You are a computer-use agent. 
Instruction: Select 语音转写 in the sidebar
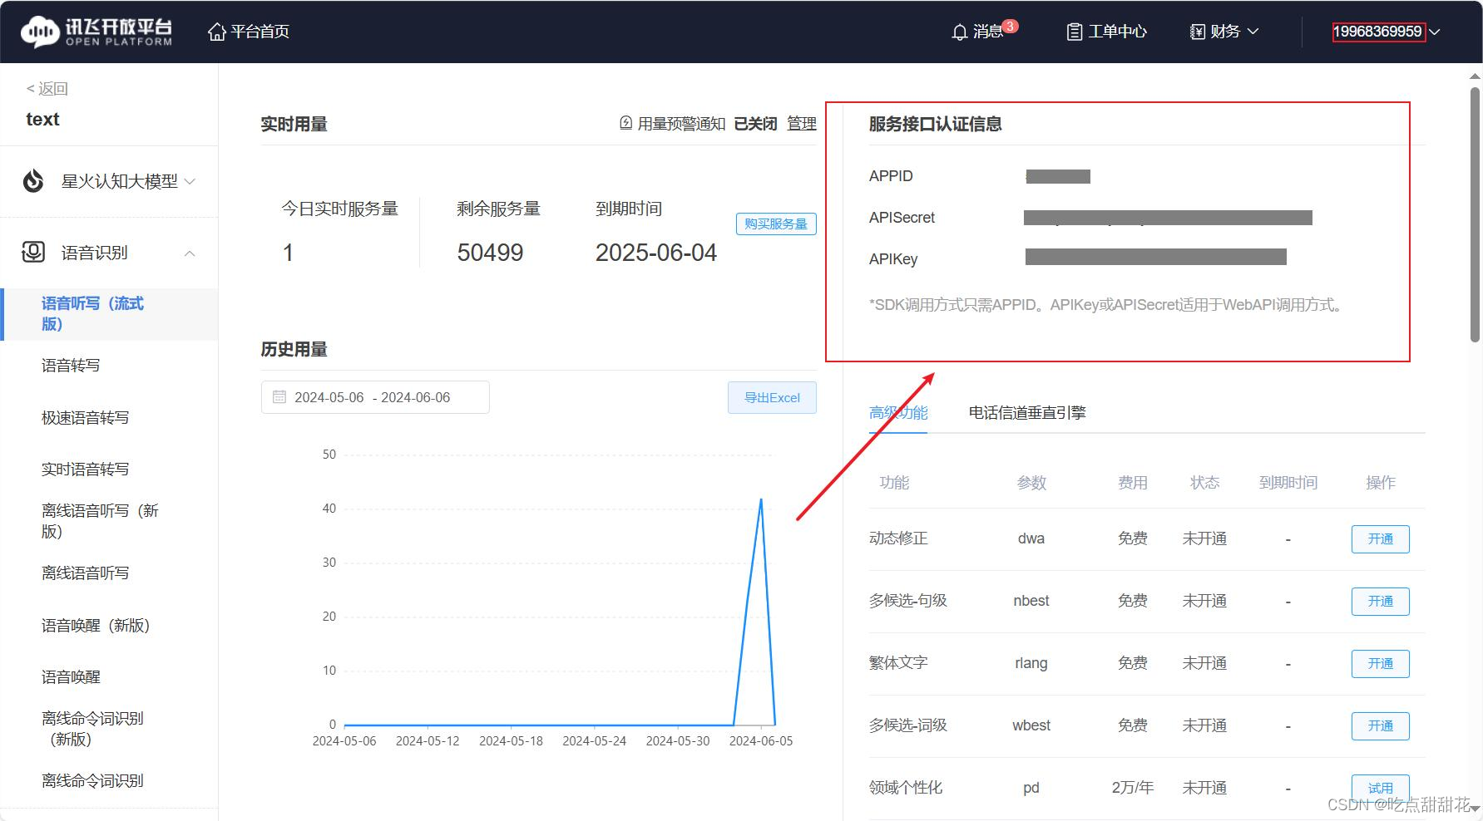coord(70,365)
